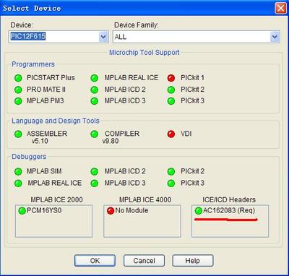Click the green indicator beside Debuggers MPLAB ICD 2
Image resolution: width=289 pixels, height=276 pixels.
point(95,172)
